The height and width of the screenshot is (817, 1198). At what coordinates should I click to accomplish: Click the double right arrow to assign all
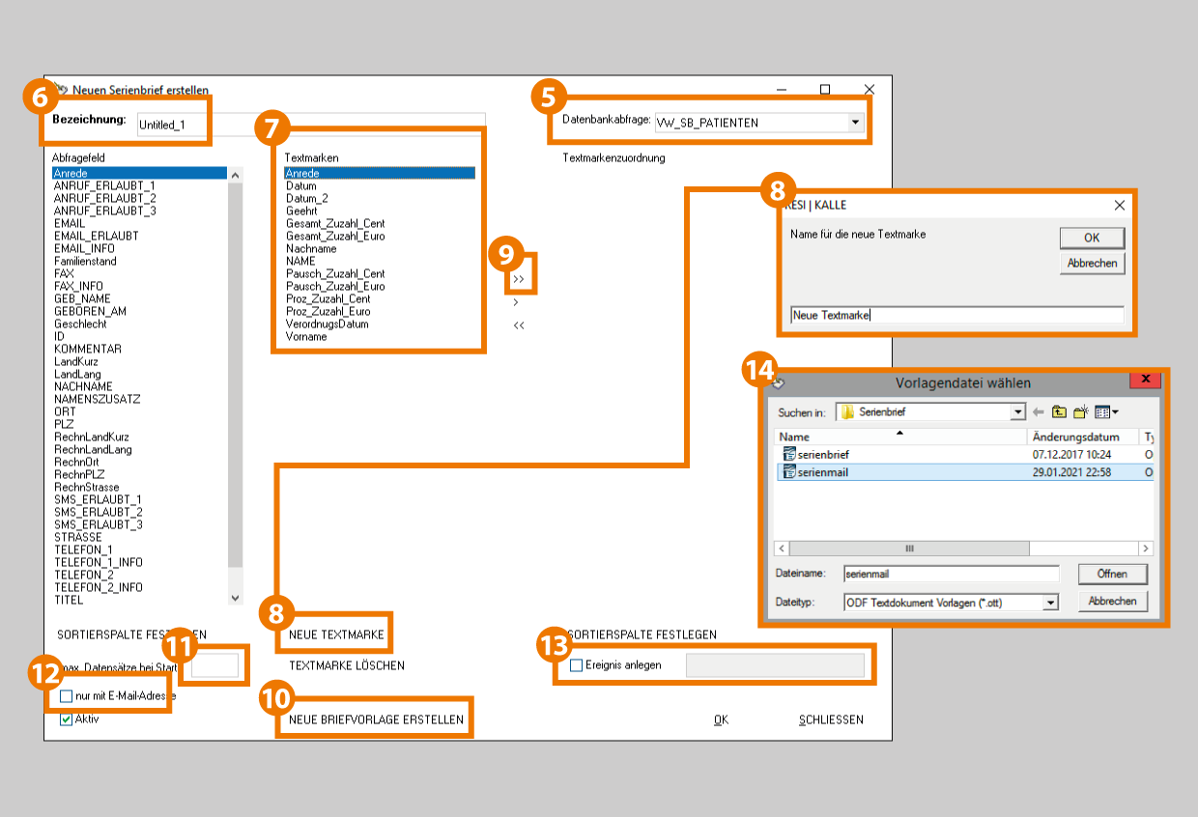519,279
